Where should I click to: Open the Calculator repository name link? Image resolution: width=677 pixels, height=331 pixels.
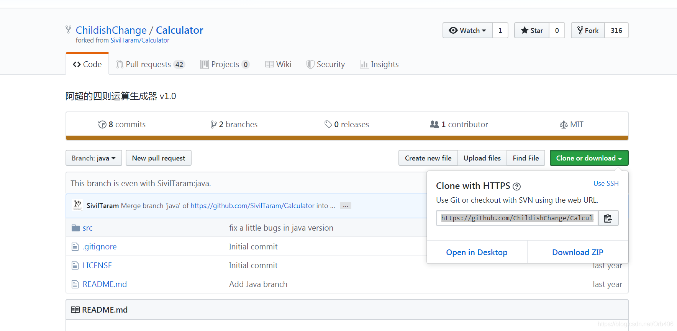(x=179, y=30)
